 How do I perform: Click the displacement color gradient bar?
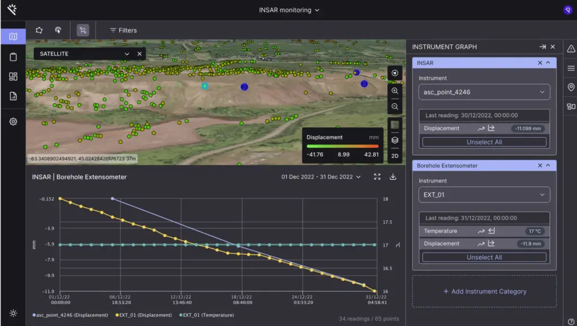[x=343, y=146]
